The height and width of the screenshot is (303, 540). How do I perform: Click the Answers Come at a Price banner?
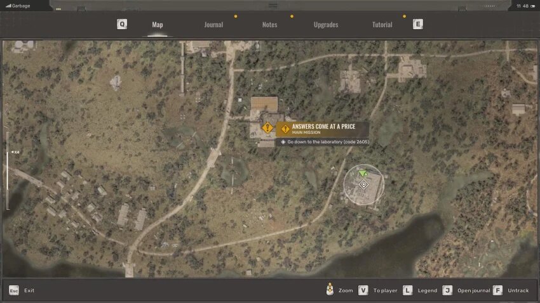[x=322, y=129]
